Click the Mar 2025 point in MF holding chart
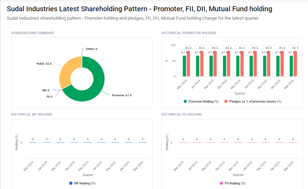The height and width of the screenshot is (189, 308). click(88, 143)
